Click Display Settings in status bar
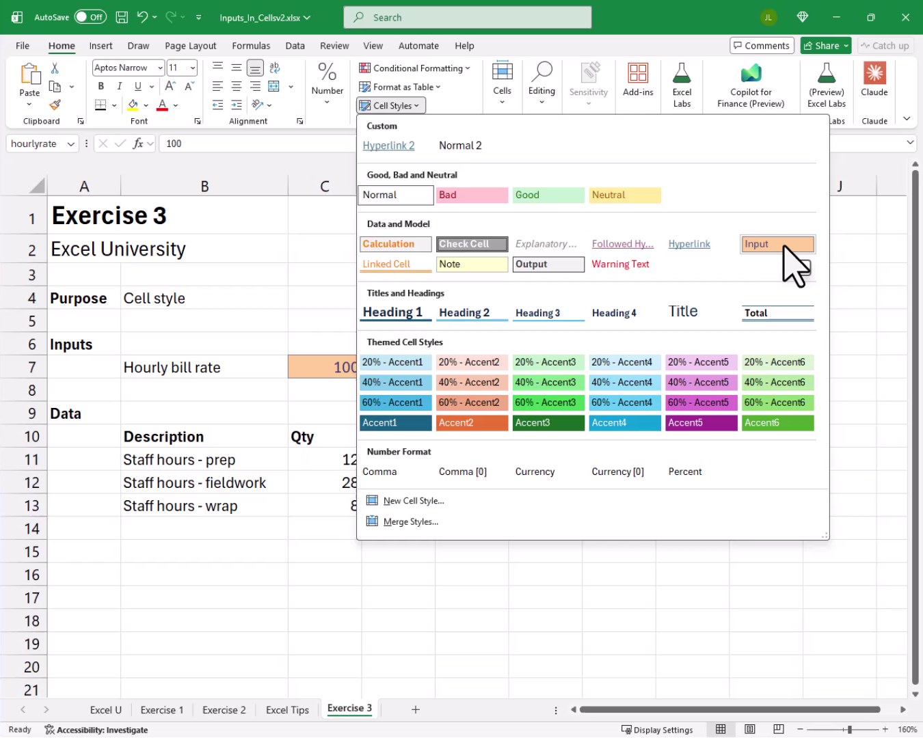Image resolution: width=923 pixels, height=738 pixels. pos(656,730)
